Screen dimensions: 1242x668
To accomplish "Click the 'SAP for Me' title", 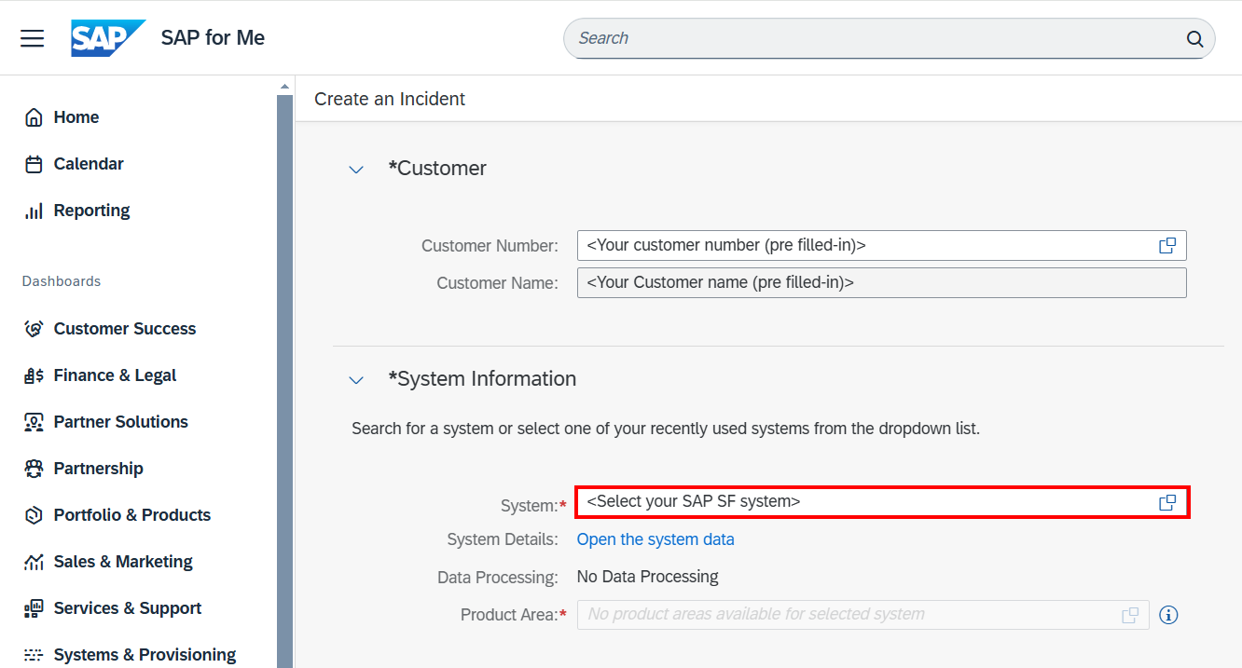I will 213,38.
